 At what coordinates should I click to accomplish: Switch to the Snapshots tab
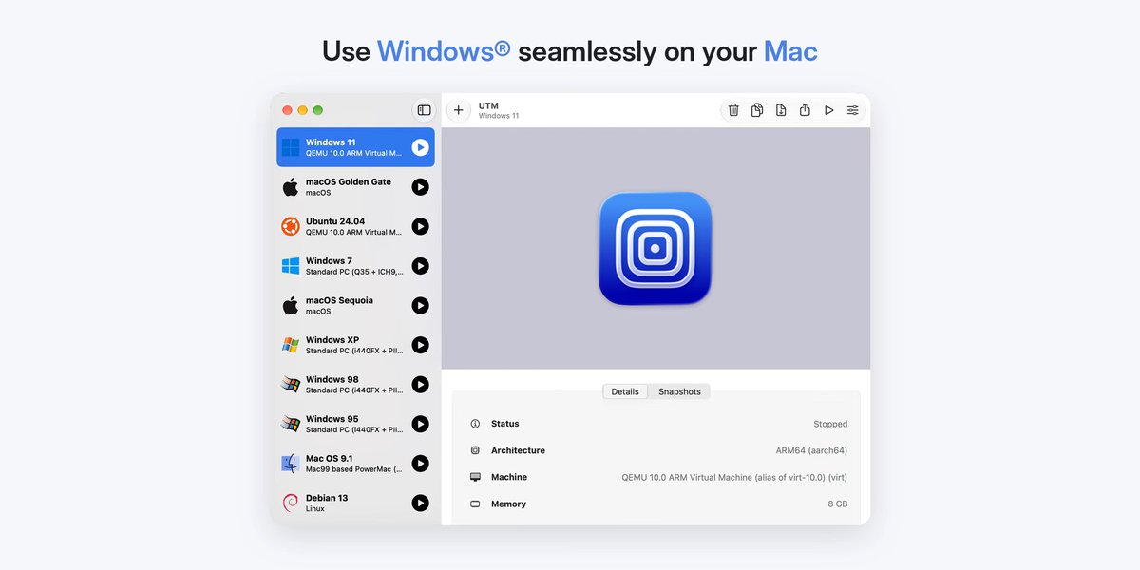pos(679,391)
